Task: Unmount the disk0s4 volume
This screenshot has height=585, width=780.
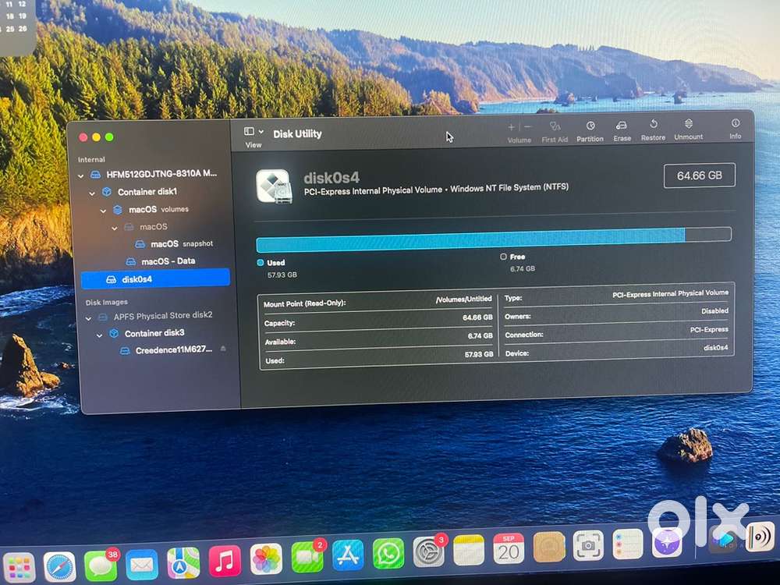Action: (x=689, y=123)
